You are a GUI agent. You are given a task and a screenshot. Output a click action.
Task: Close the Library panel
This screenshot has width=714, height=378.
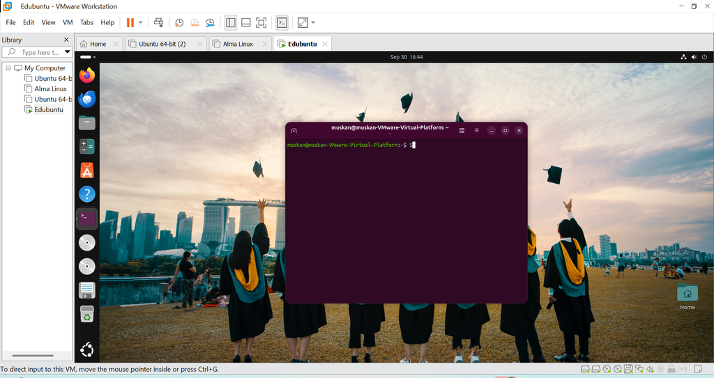click(x=66, y=40)
